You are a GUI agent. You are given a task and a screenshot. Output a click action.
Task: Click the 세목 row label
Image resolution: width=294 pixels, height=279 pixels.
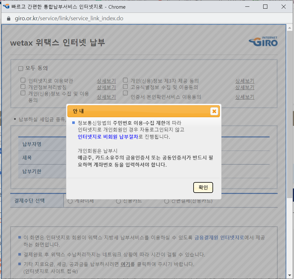(27, 158)
